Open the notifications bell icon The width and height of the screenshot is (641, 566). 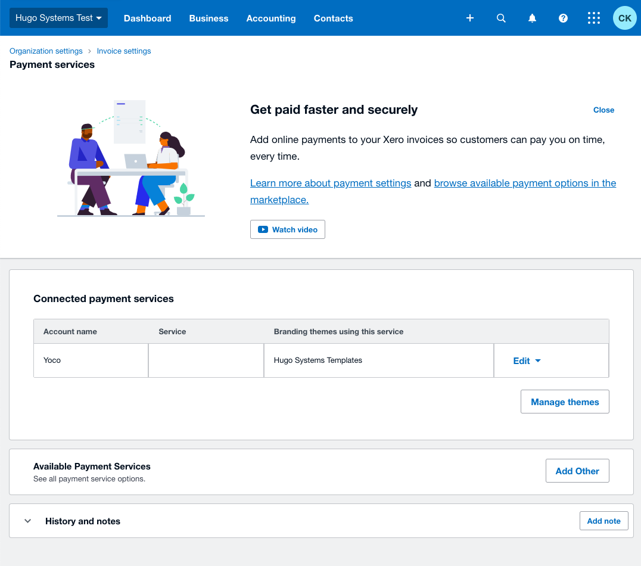pyautogui.click(x=532, y=18)
